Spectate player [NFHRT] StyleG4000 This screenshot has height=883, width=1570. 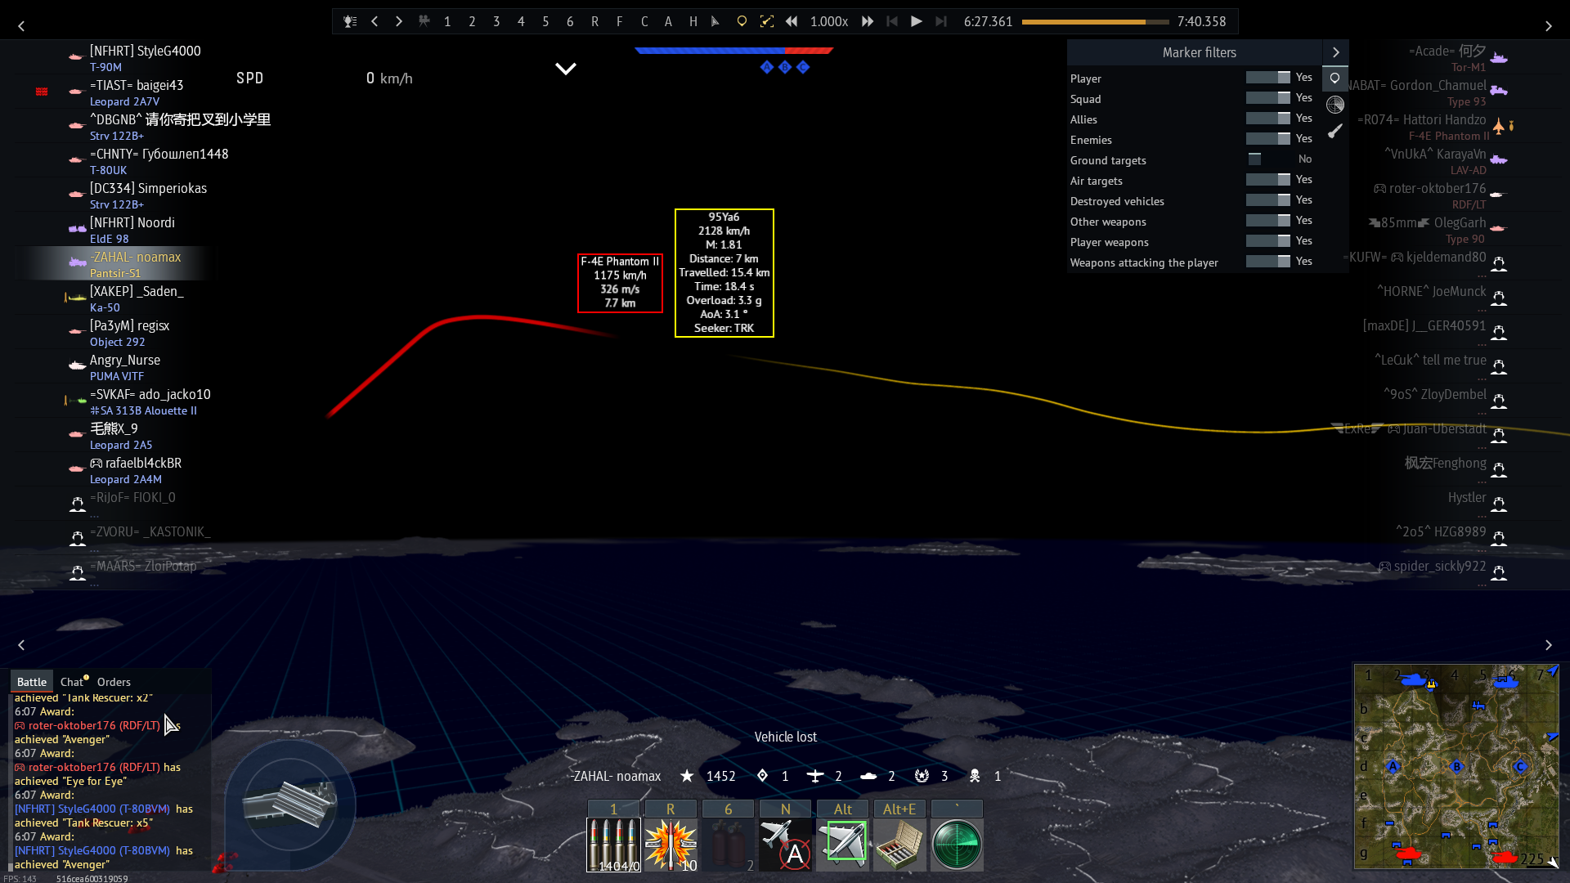coord(114,57)
